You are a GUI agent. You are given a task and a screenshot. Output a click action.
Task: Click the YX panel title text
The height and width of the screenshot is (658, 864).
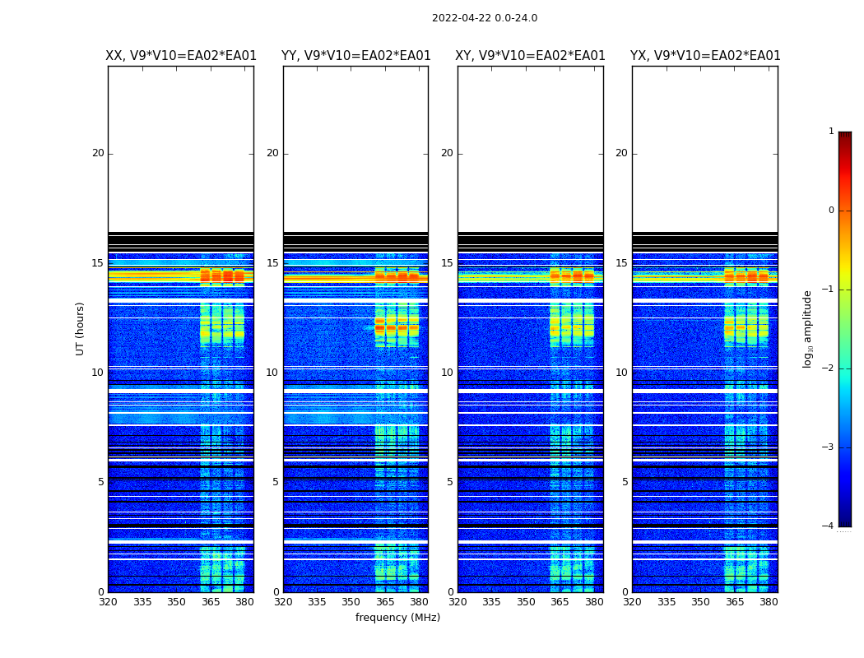705,56
